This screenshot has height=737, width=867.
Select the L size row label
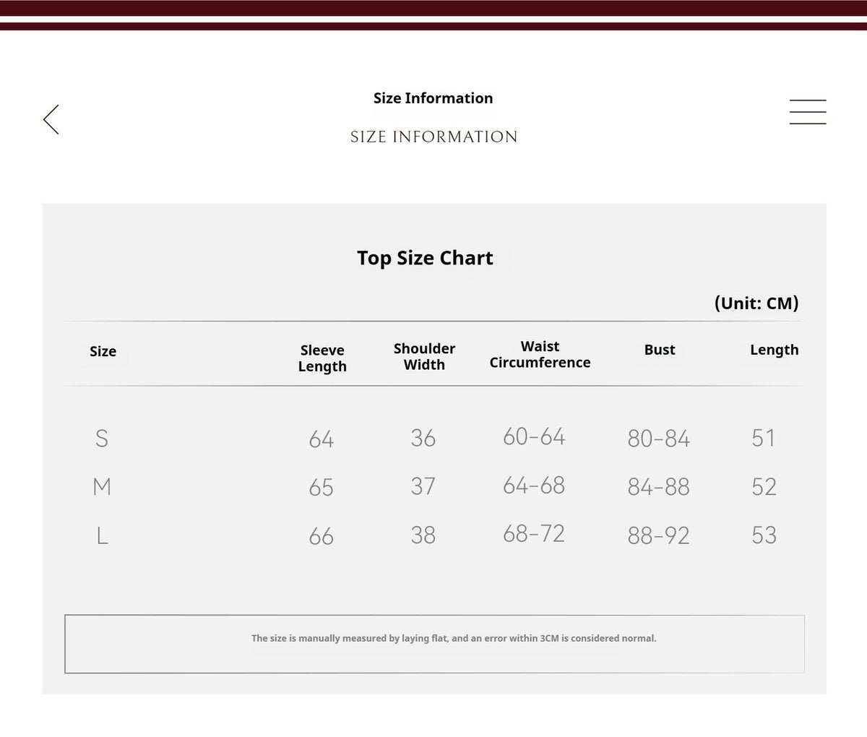pyautogui.click(x=102, y=535)
